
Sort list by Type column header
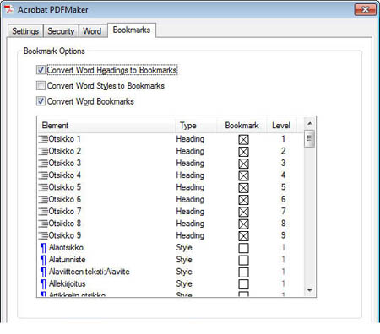pyautogui.click(x=196, y=126)
